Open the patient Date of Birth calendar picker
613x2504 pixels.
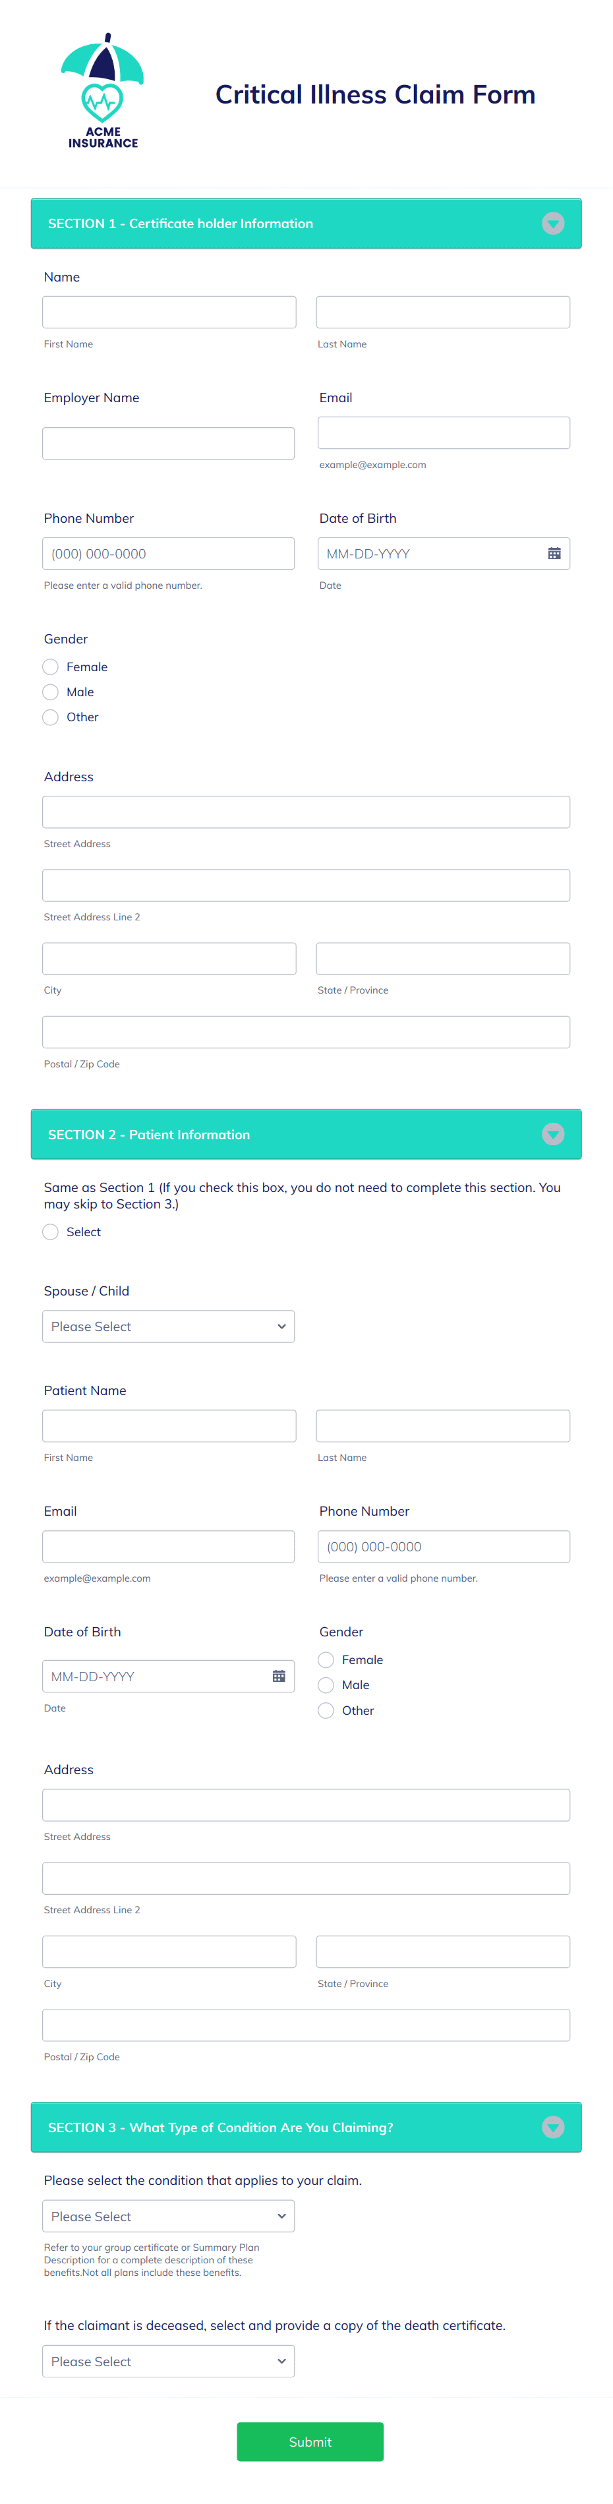(279, 1676)
